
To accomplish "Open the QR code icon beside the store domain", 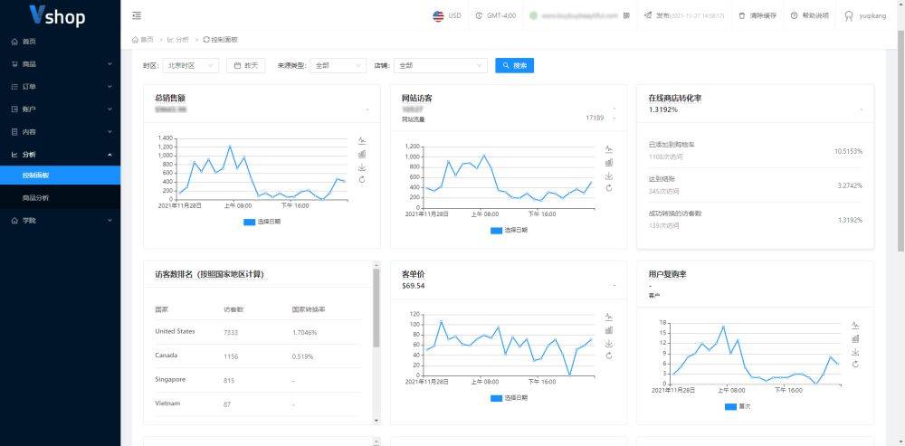I will click(626, 16).
